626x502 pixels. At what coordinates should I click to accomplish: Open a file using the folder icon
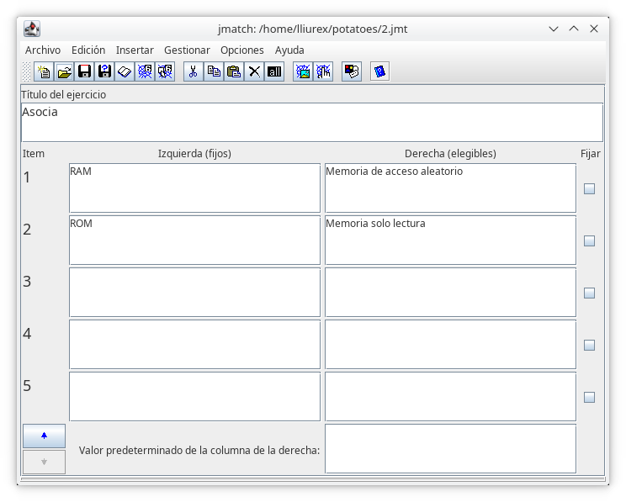click(x=64, y=71)
